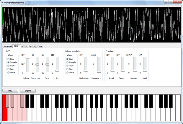Screen dimensions: 183x124
Task: Select the Saw wave in DCO section
Action: click(x=9, y=59)
